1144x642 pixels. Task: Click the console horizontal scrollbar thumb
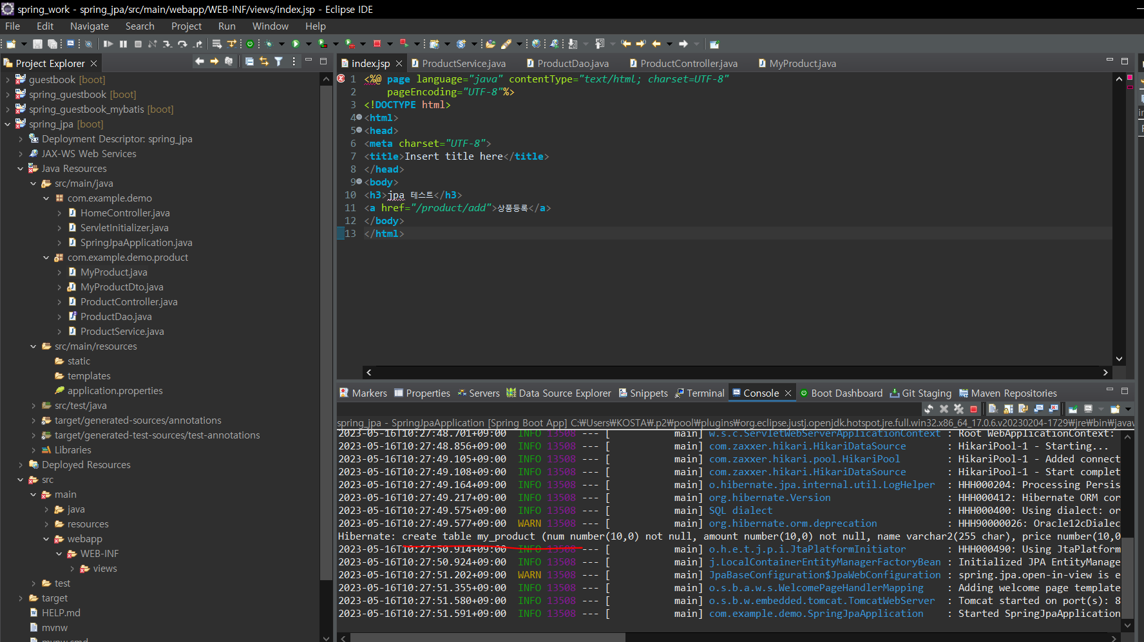tap(486, 637)
